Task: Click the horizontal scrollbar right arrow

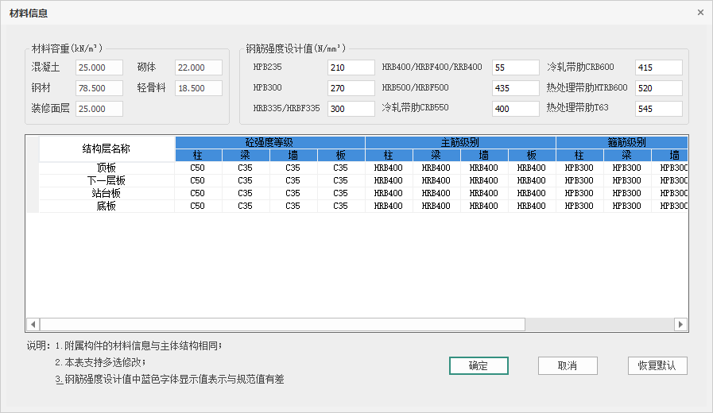Action: tap(680, 324)
